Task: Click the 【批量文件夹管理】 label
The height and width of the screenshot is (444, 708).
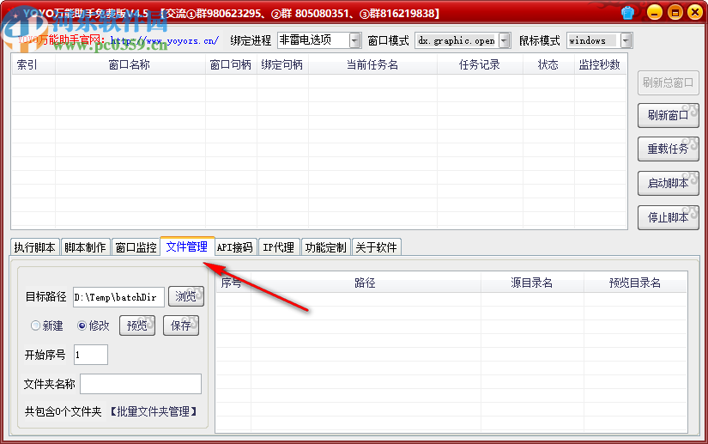Action: (154, 411)
